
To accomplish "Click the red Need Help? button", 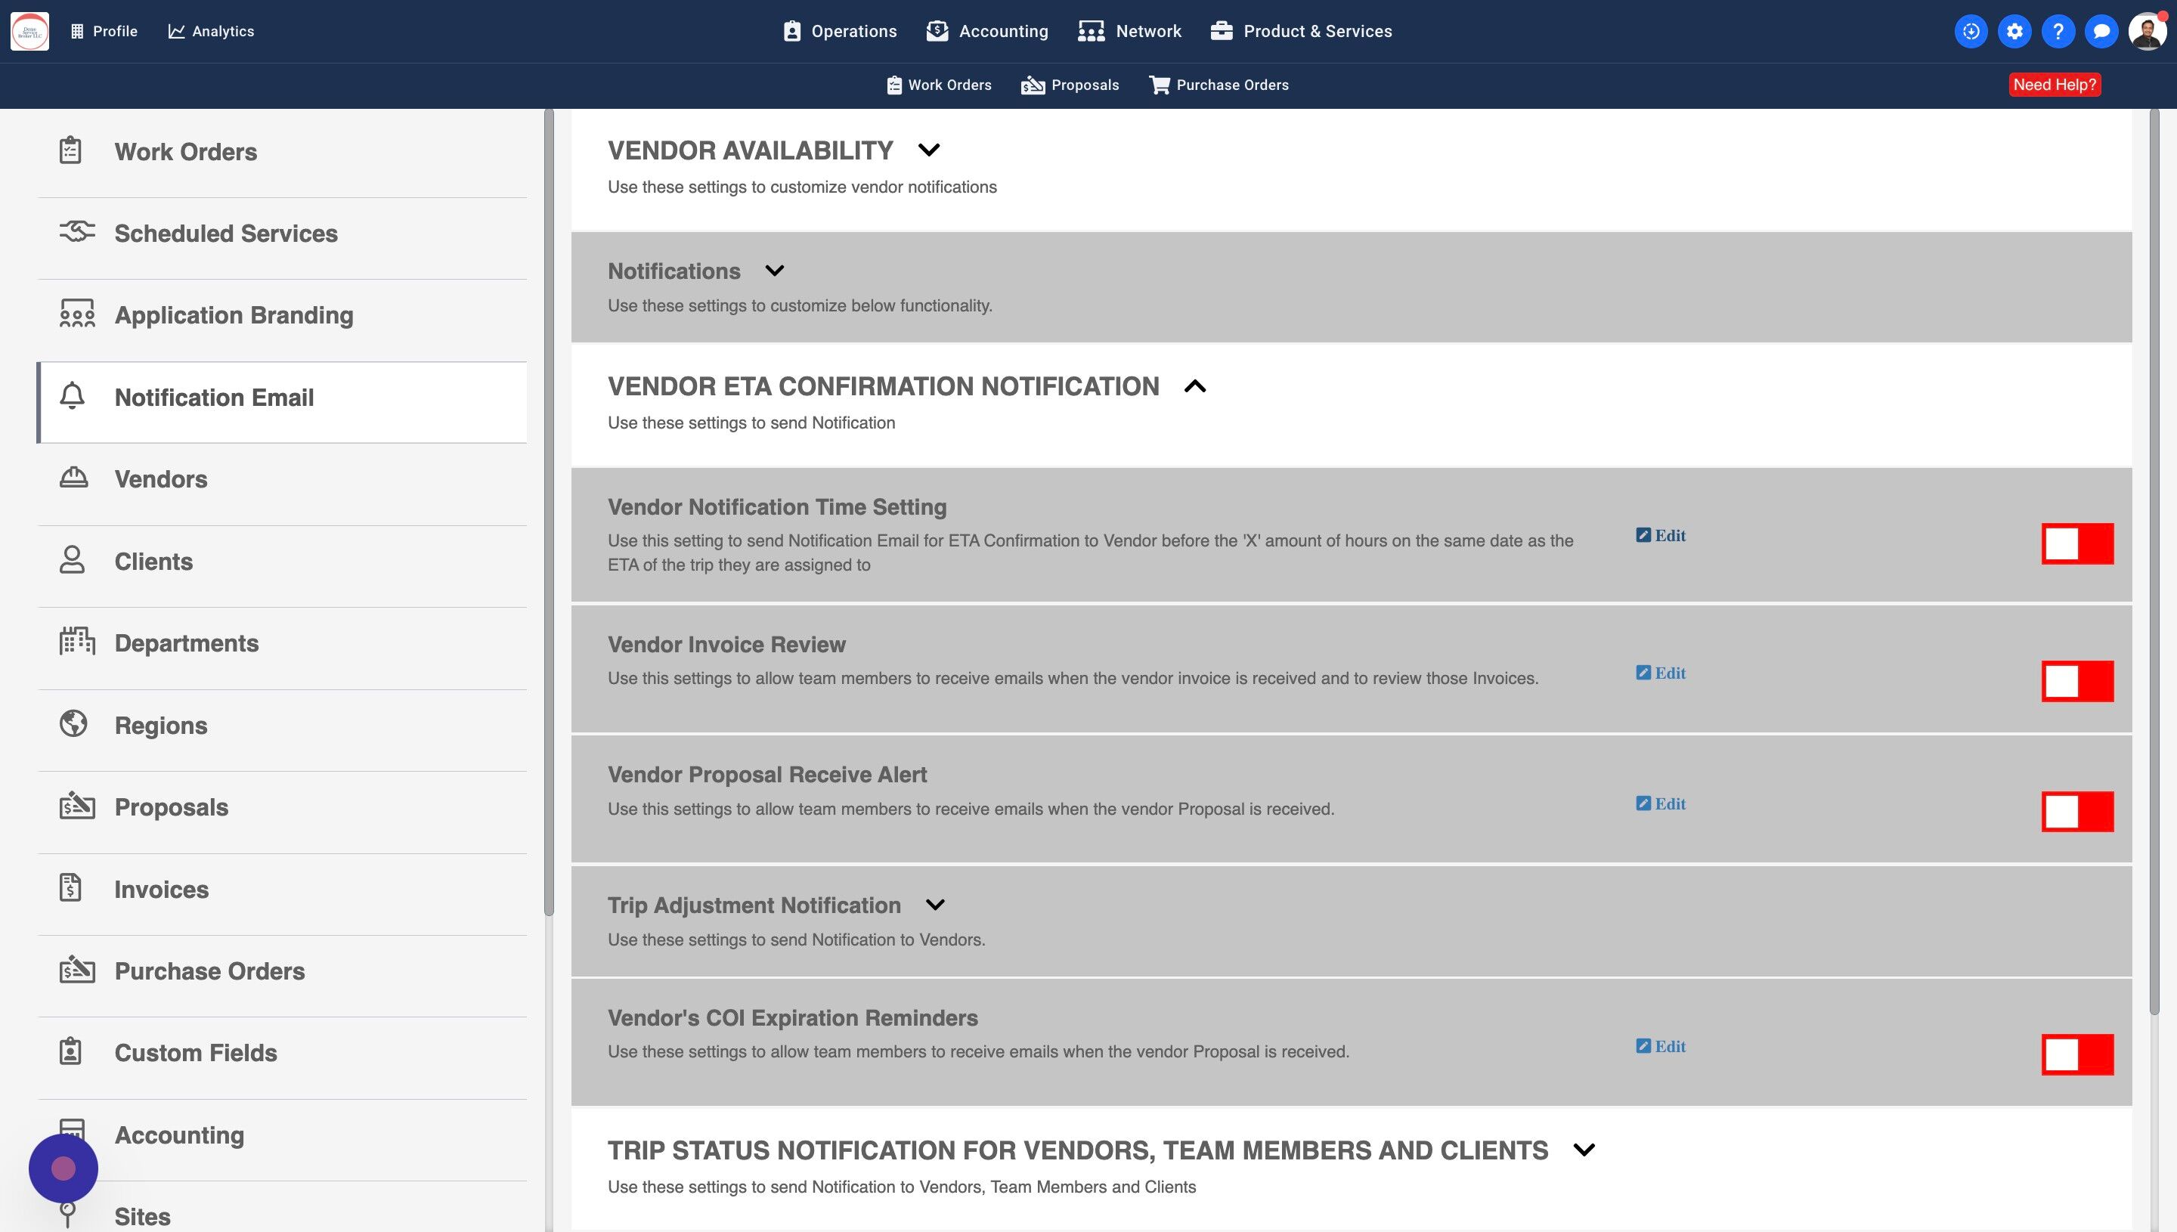I will click(2055, 85).
